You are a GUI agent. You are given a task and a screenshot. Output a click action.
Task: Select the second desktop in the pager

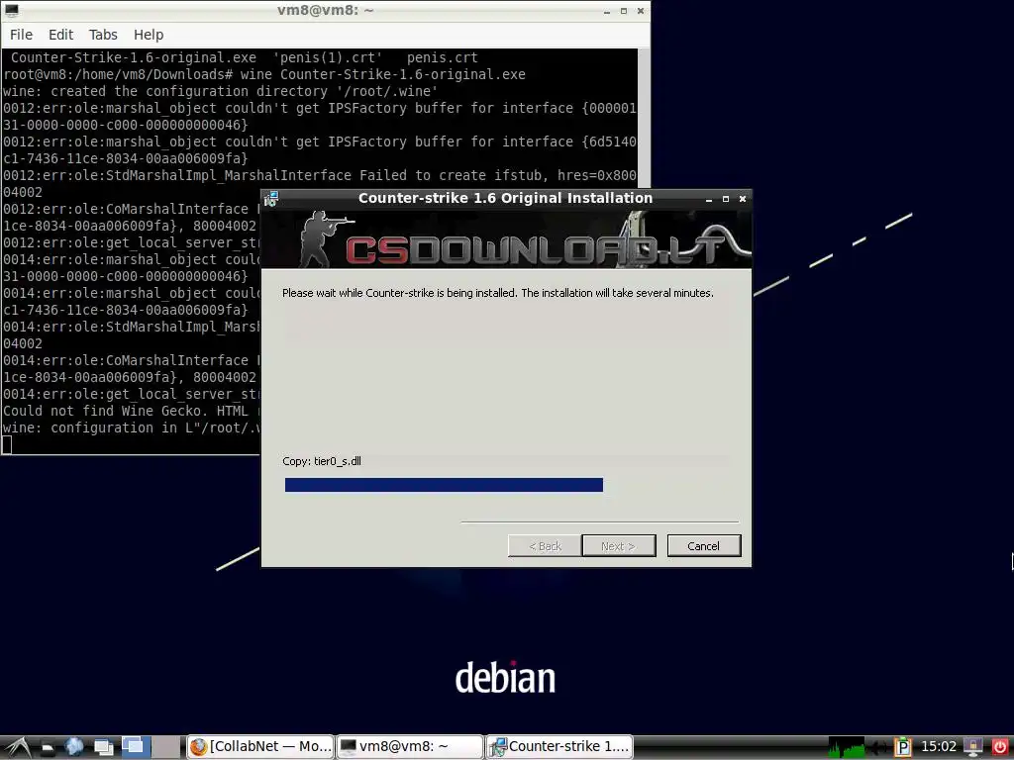(166, 746)
